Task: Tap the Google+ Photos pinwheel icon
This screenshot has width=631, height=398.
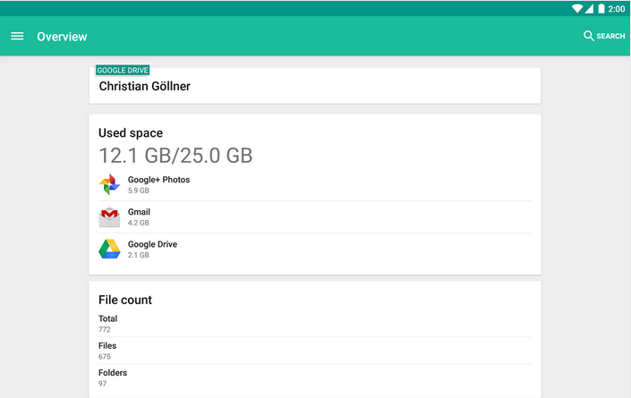Action: pos(109,184)
